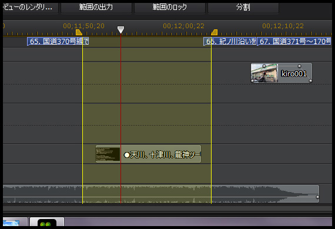335x229 pixels.
Task: Select chapter marker 66. 紀ノ川沿い
Action: pos(230,42)
